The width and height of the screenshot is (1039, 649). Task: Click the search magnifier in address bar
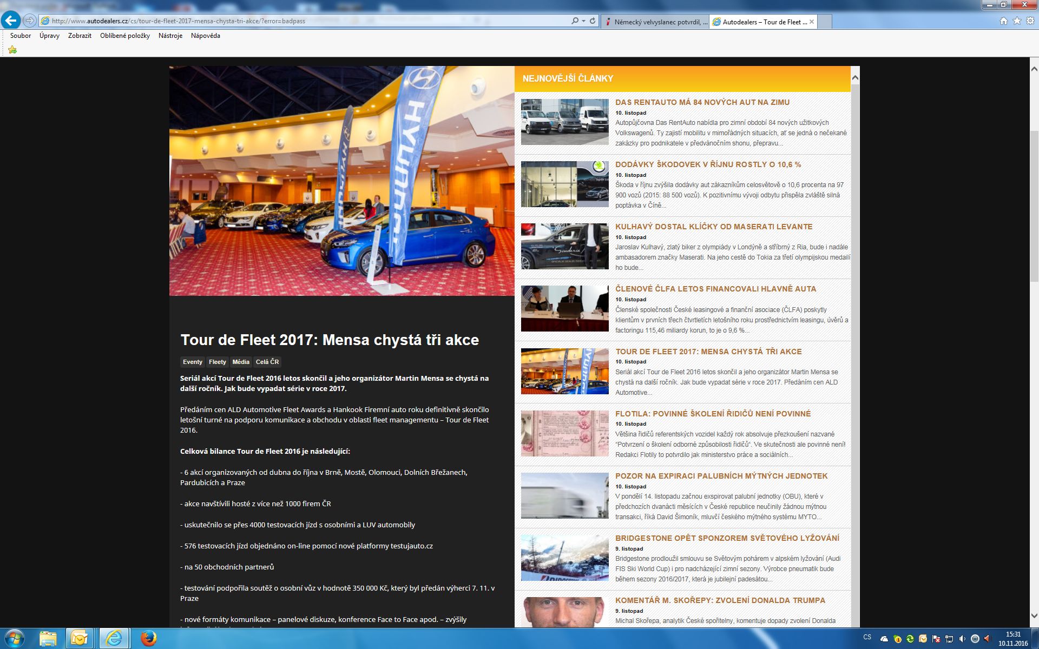pos(575,21)
